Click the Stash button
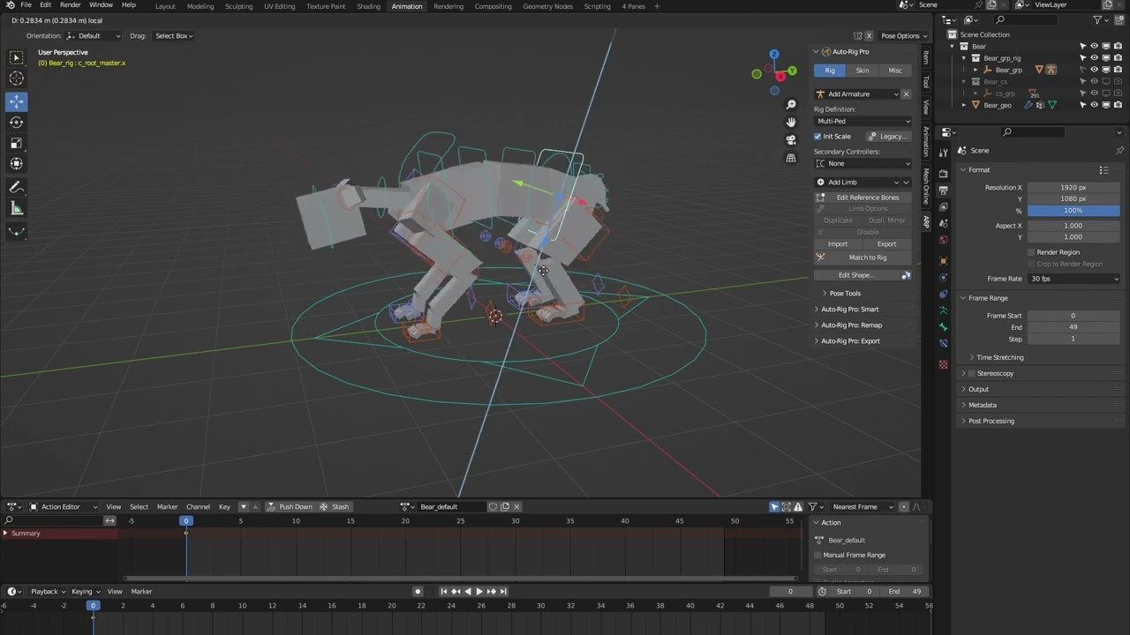The width and height of the screenshot is (1130, 635). tap(335, 507)
